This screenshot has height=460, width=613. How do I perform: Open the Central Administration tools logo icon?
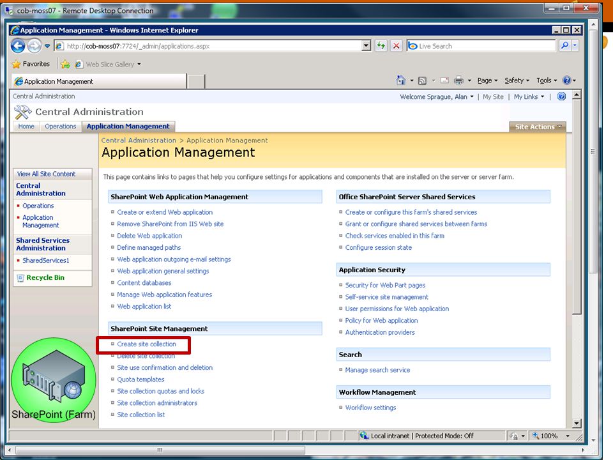[22, 112]
